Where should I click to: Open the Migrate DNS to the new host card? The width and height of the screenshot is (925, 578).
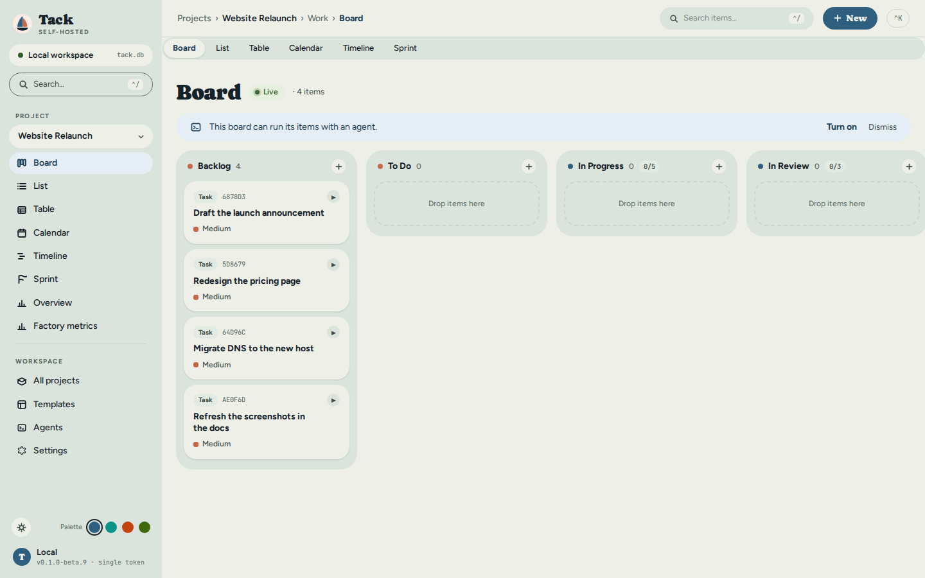[267, 348]
